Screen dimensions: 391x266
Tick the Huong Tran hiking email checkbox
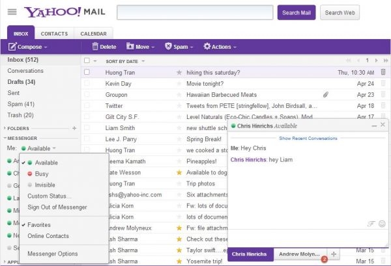coord(87,72)
